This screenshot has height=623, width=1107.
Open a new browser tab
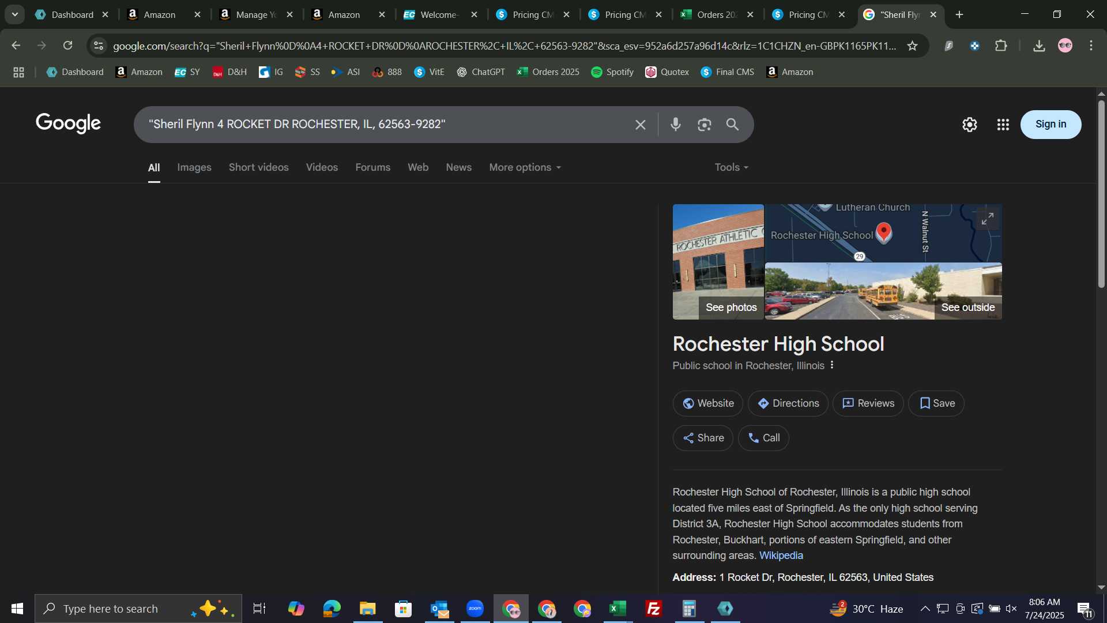(959, 14)
